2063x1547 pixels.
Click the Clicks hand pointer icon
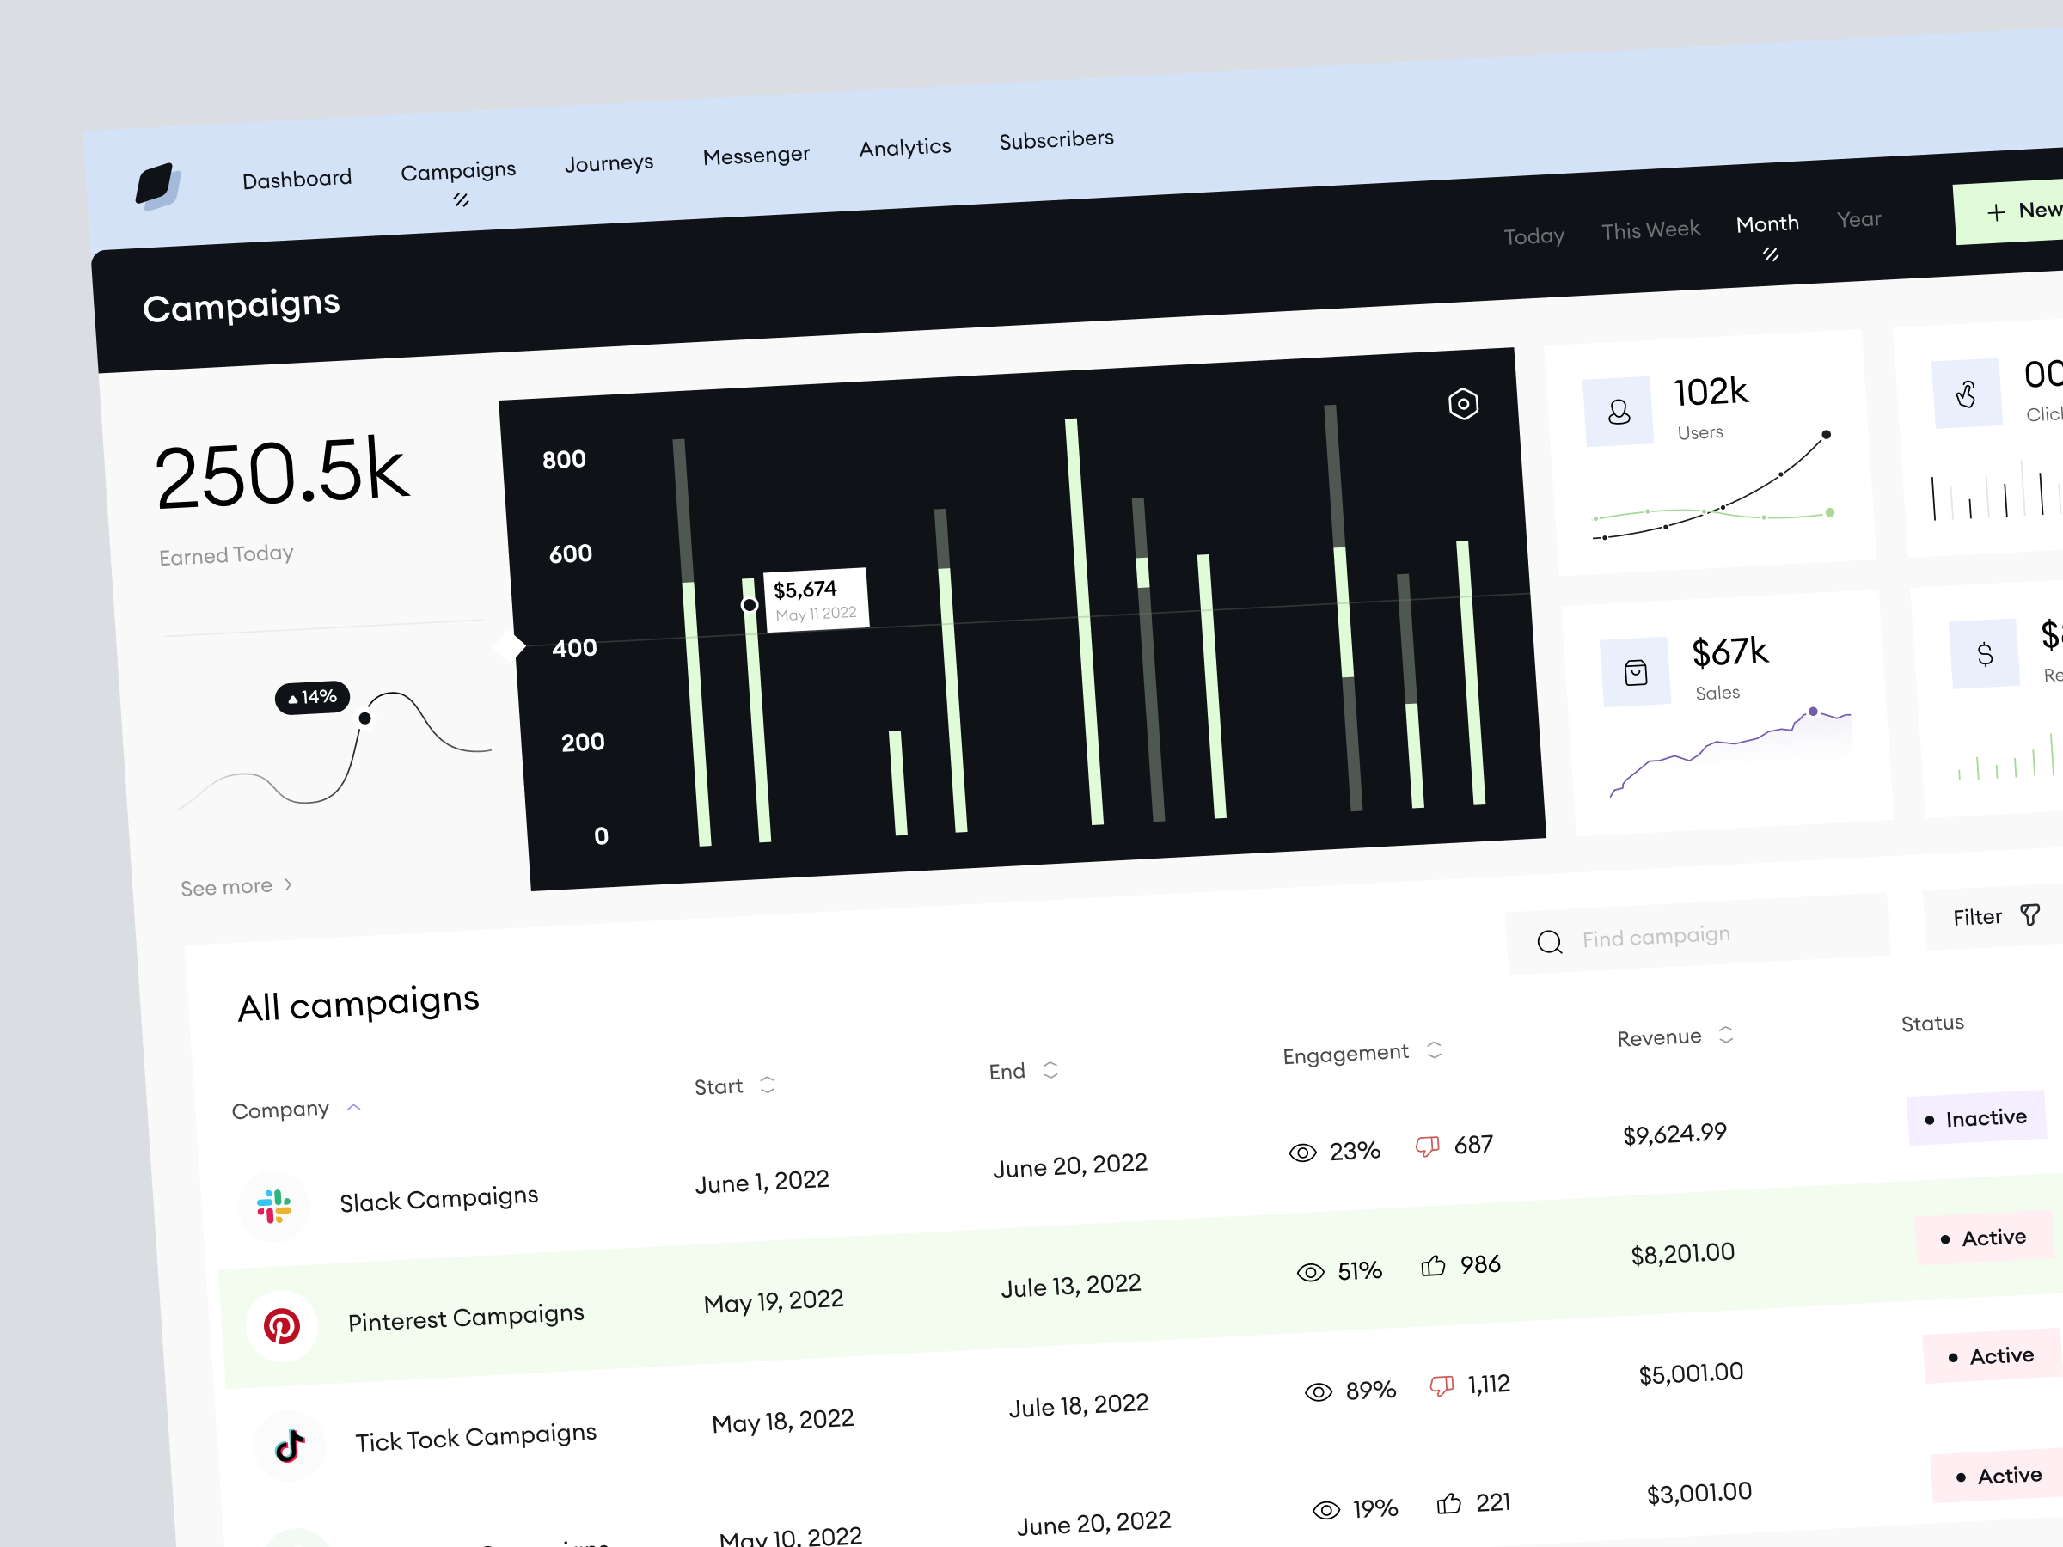click(x=1966, y=394)
